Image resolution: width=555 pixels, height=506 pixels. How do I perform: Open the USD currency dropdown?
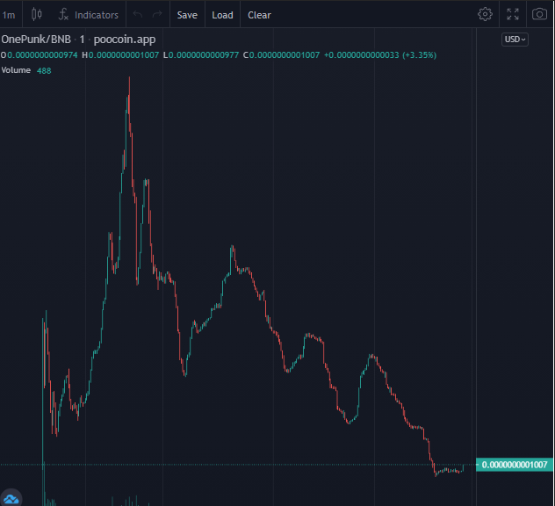point(515,40)
